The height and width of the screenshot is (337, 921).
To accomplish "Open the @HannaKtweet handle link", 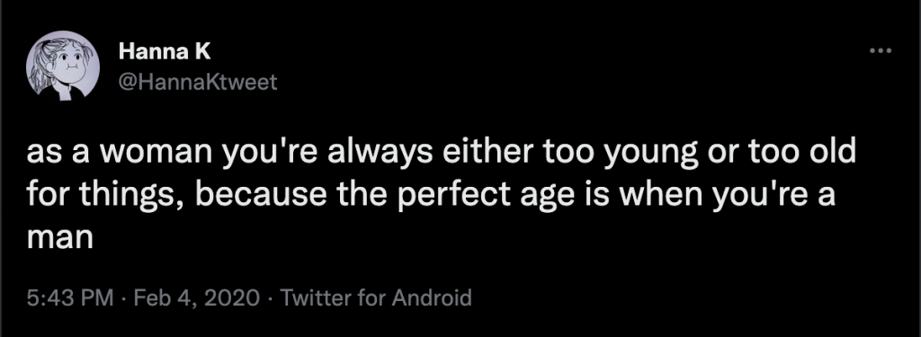I will (x=197, y=82).
